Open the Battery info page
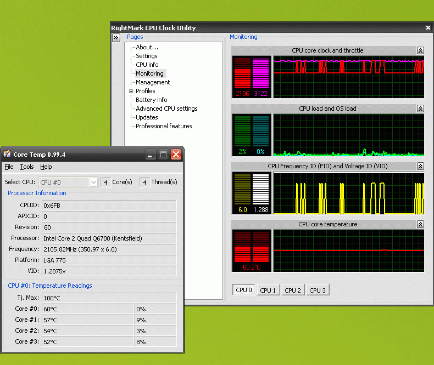The height and width of the screenshot is (365, 434). pos(152,100)
